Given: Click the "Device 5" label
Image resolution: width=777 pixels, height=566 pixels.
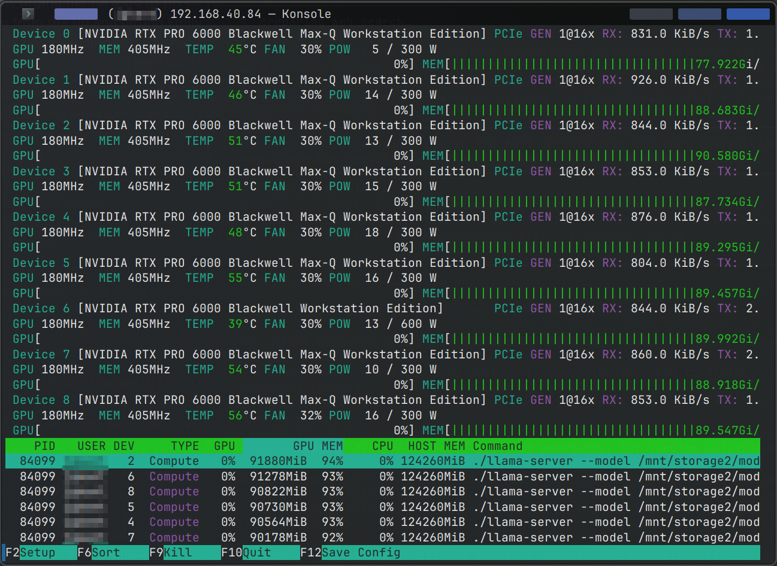Looking at the screenshot, I should click(41, 263).
